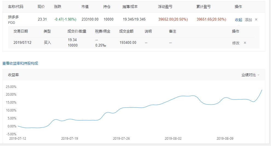The width and height of the screenshot is (271, 146).
Task: Delete the PDD holding row with the ×
Action: (256, 19)
